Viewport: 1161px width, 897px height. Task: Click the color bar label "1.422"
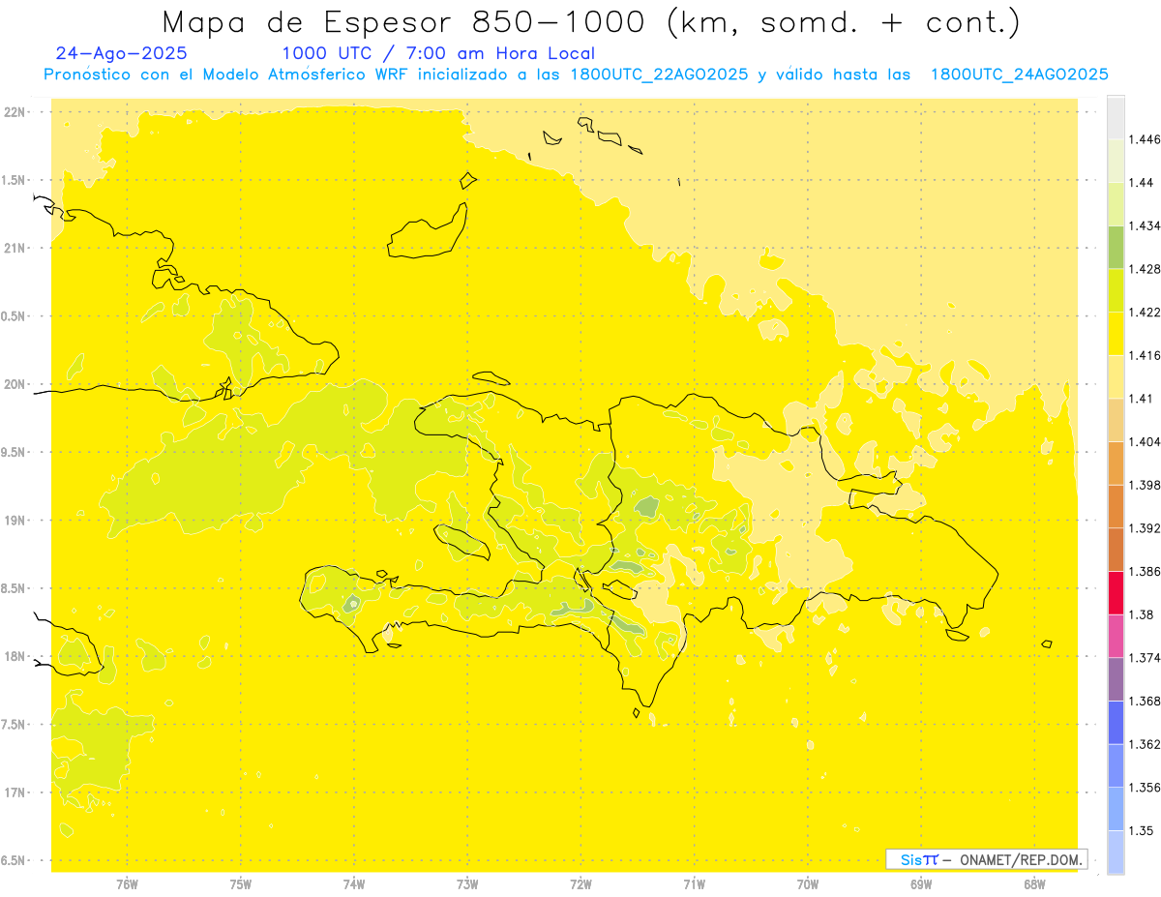pos(1146,313)
